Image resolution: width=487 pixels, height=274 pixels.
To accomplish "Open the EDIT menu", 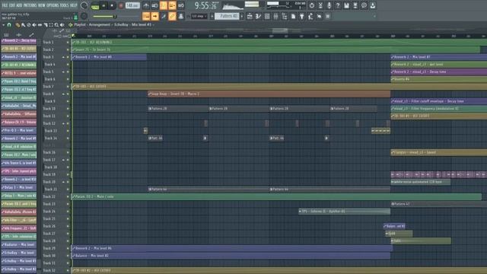I will click(x=11, y=5).
